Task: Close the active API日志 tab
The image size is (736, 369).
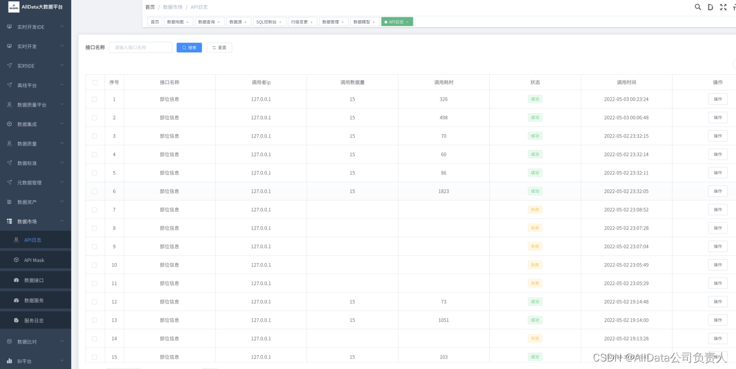Action: (x=407, y=22)
